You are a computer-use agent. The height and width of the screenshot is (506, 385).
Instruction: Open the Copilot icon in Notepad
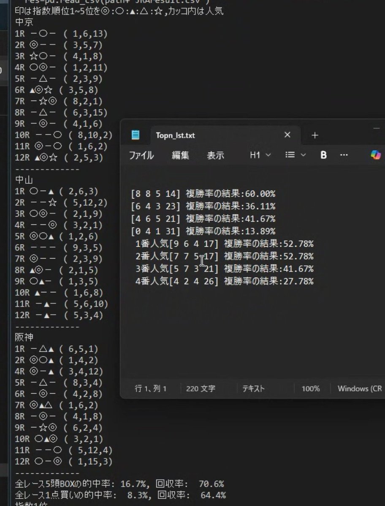(375, 155)
